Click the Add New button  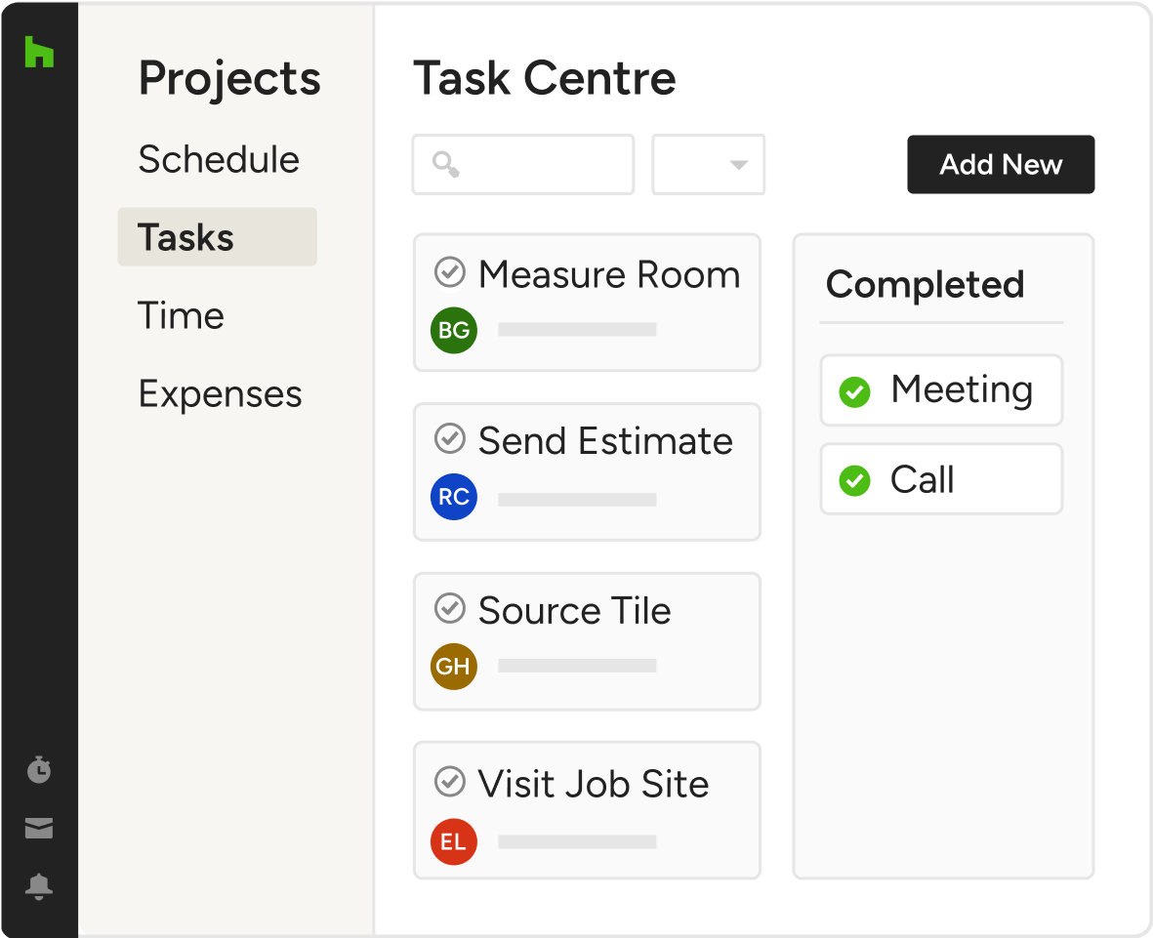(x=1001, y=165)
